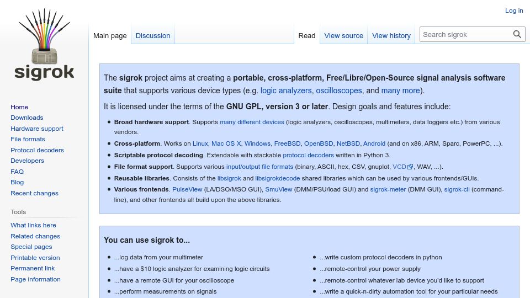Viewport: 530px width, 298px height.
Task: Open File formats sidebar link
Action: pyautogui.click(x=28, y=139)
